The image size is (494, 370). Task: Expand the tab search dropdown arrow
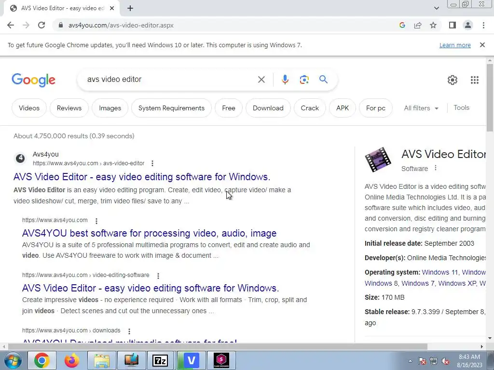point(436,8)
